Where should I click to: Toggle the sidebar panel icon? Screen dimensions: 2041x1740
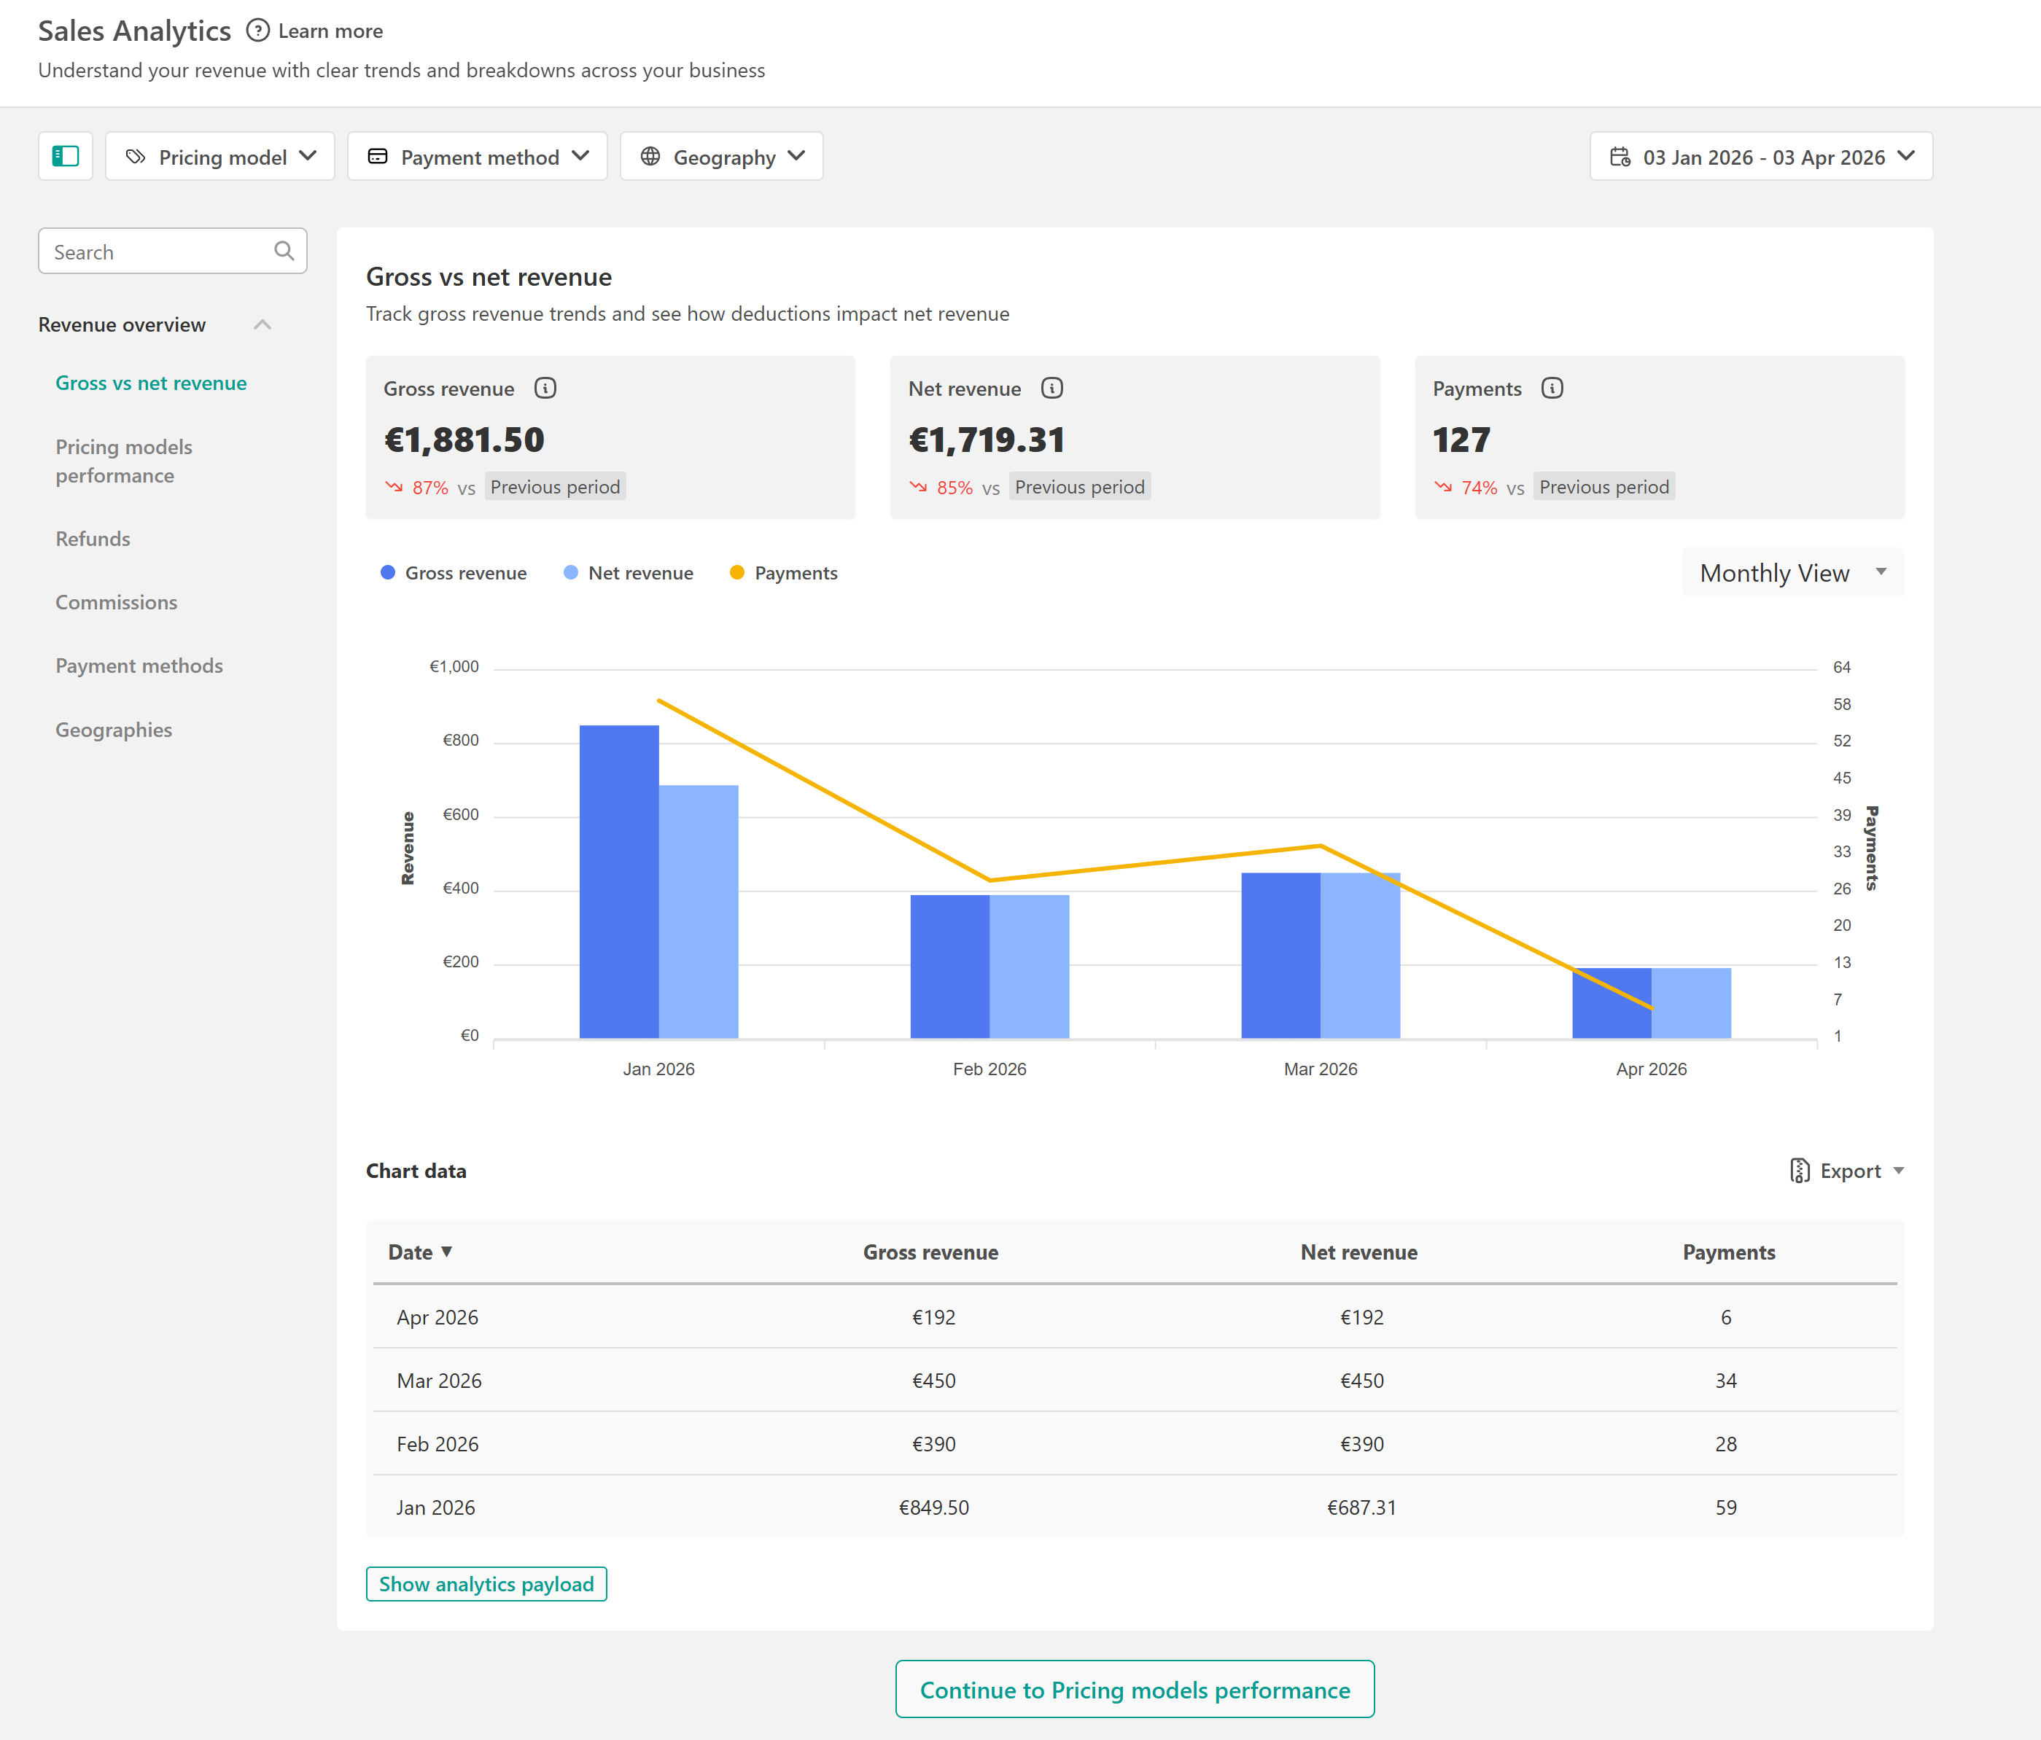[x=65, y=157]
